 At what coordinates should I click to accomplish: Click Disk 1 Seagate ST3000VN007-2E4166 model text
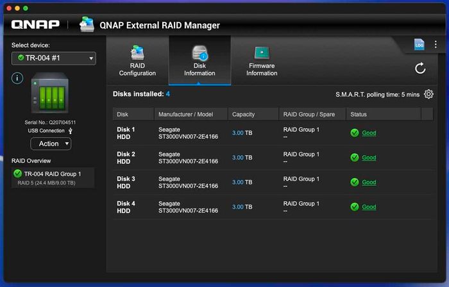click(x=188, y=133)
